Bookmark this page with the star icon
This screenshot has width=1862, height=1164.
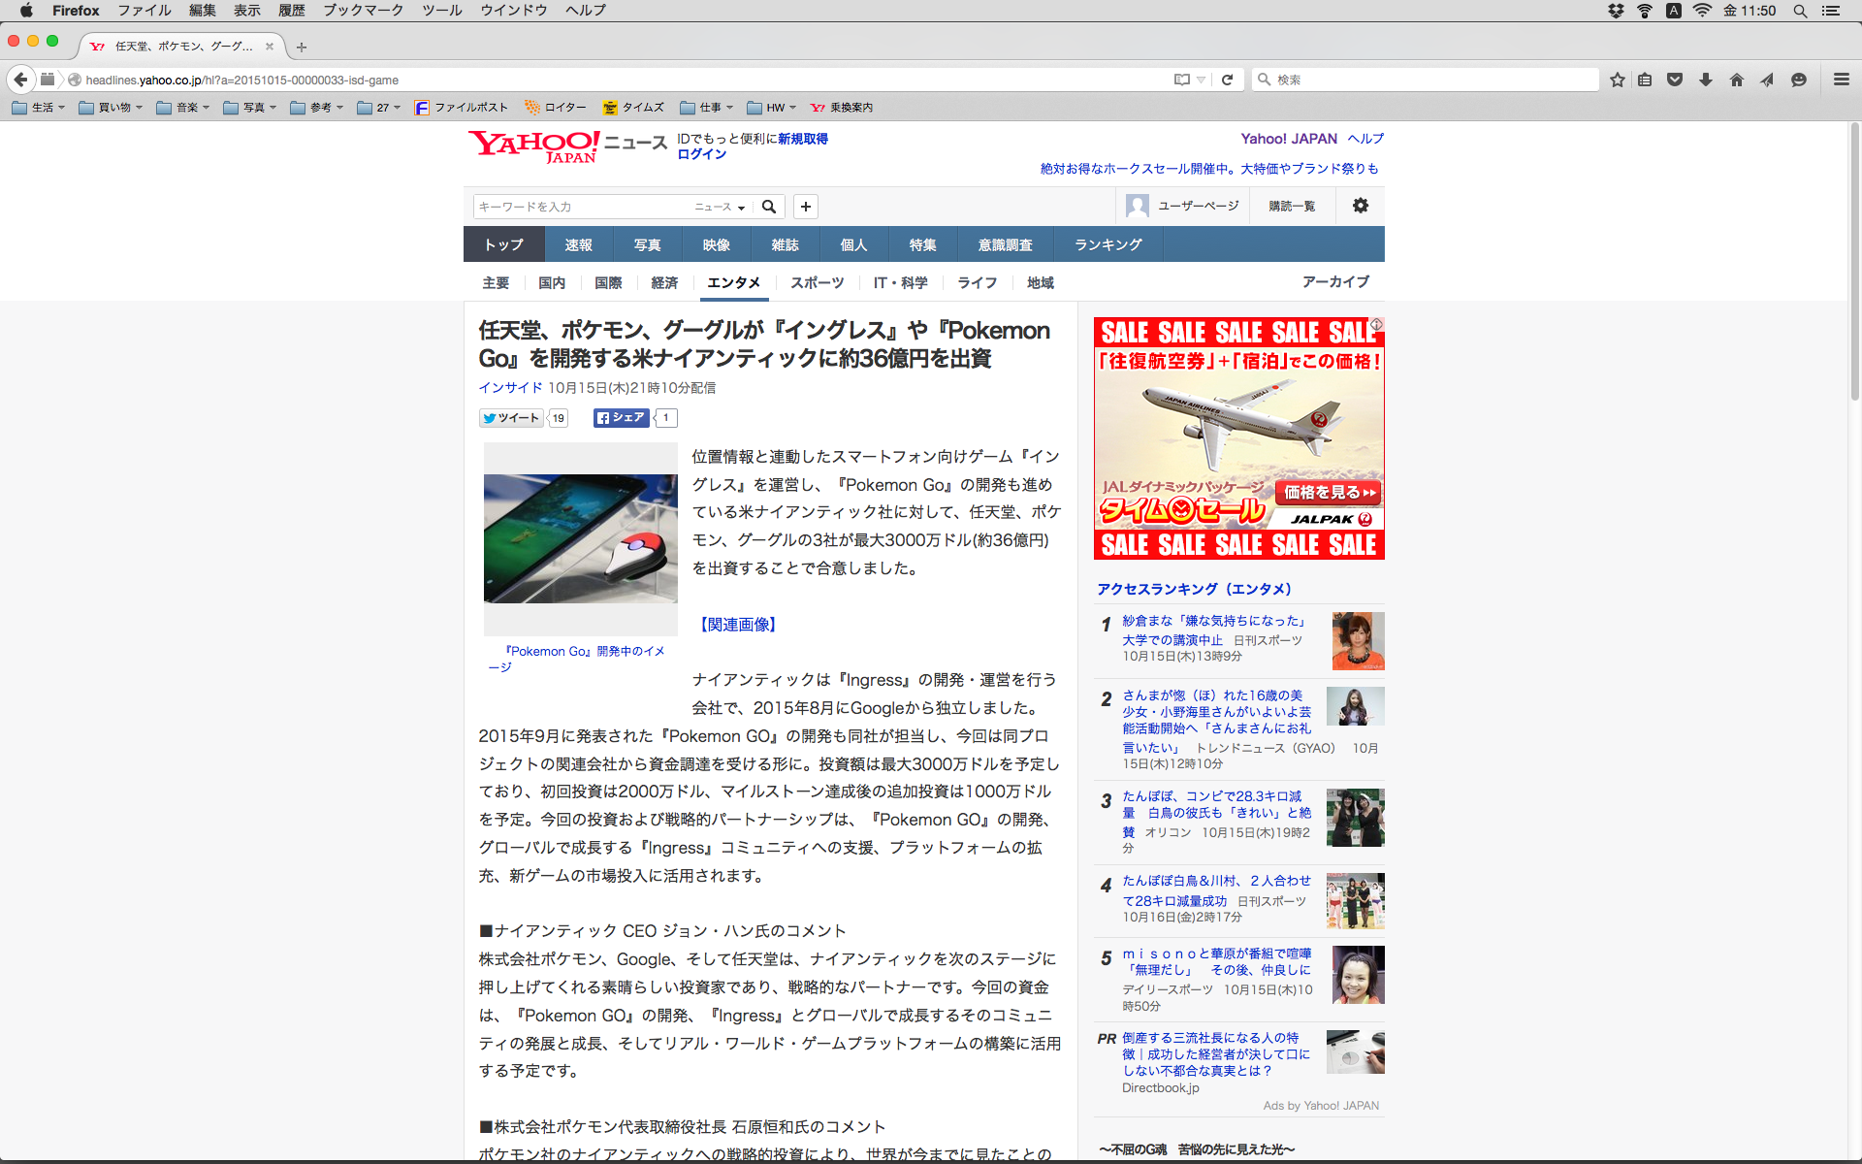point(1617,80)
